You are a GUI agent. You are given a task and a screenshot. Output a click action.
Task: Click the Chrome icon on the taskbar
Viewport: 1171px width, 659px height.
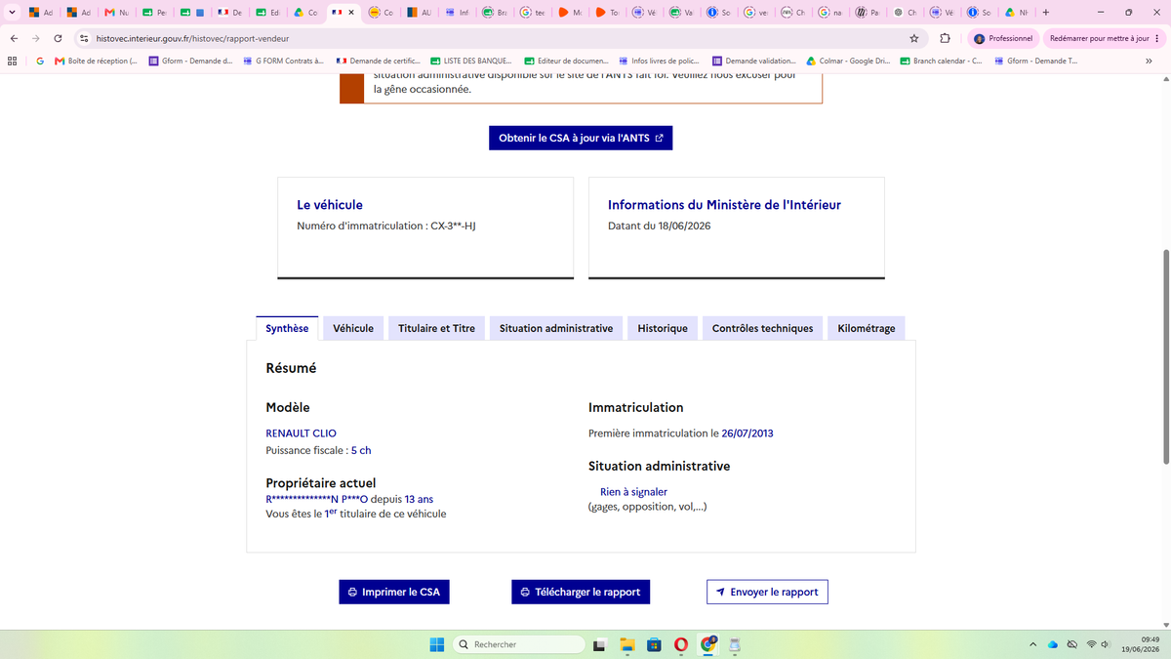(x=708, y=644)
